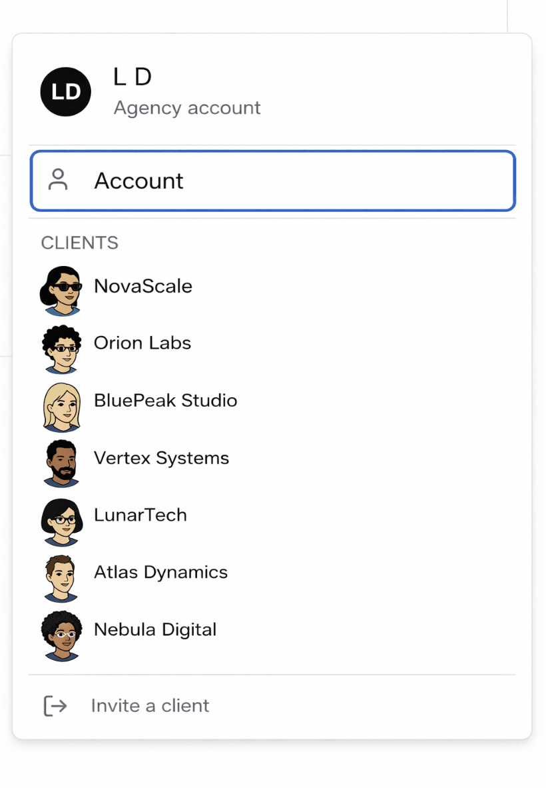The height and width of the screenshot is (788, 546).
Task: Select the Nebula Digital client entry
Action: coord(155,629)
